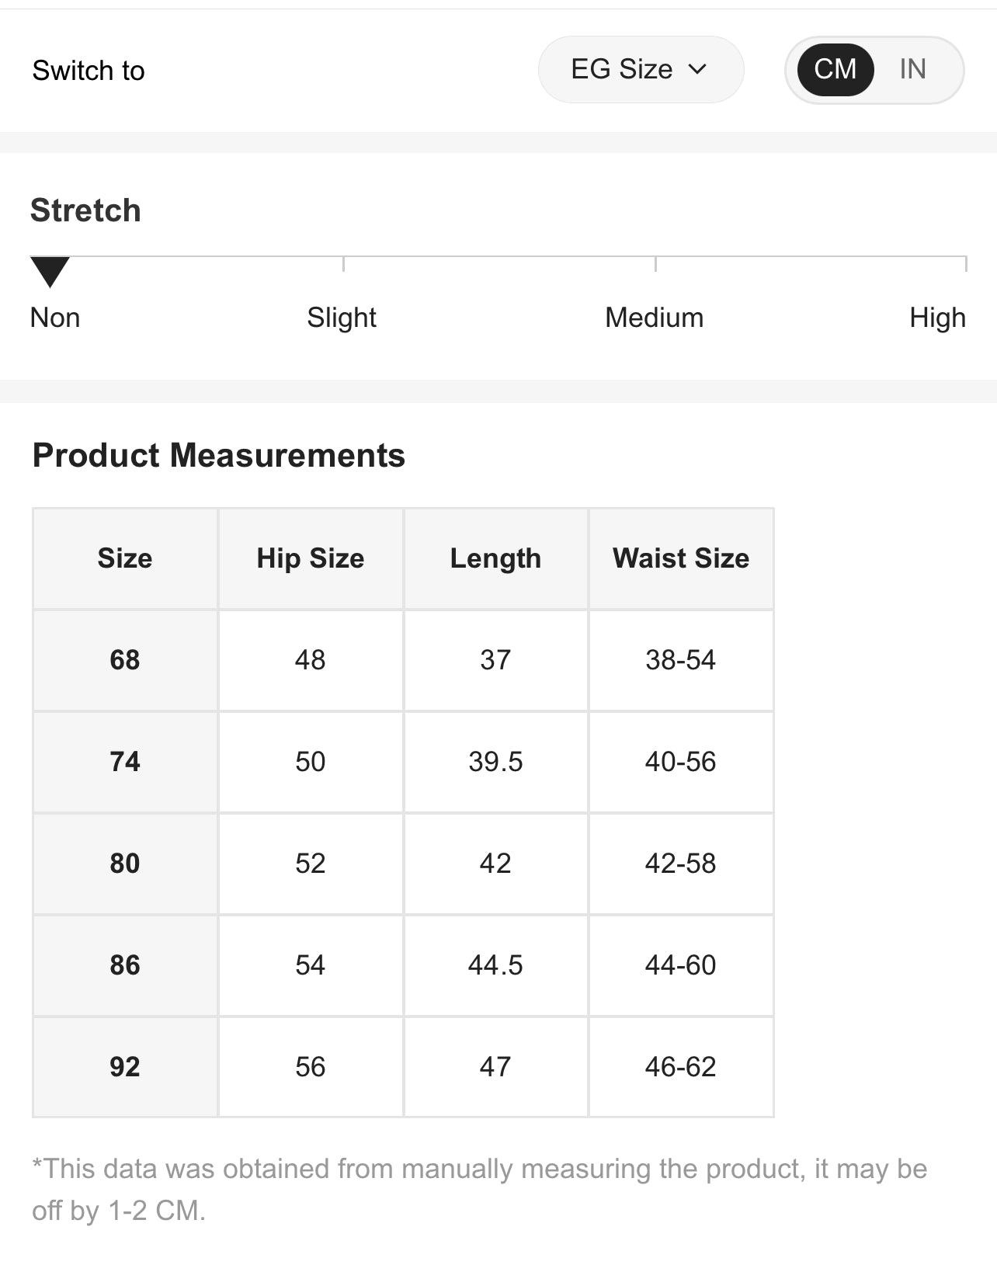Click the 39.5 length cell
The width and height of the screenshot is (997, 1272).
[x=495, y=762]
